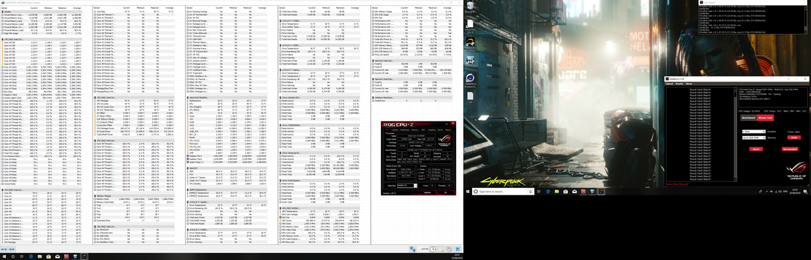The height and width of the screenshot is (260, 811).
Task: Expand the Duration dropdown showing 1 Hour
Action: [x=754, y=132]
